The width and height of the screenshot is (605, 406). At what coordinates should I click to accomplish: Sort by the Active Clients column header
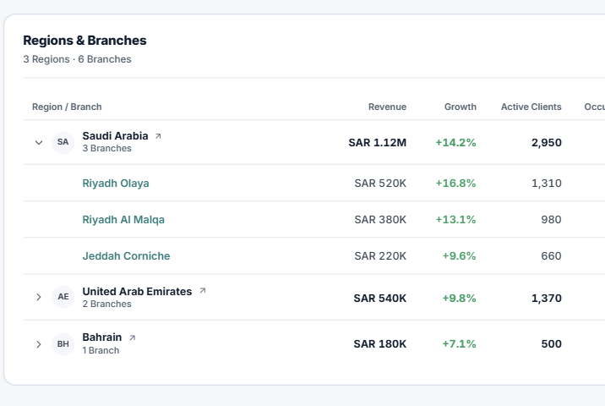pos(531,107)
